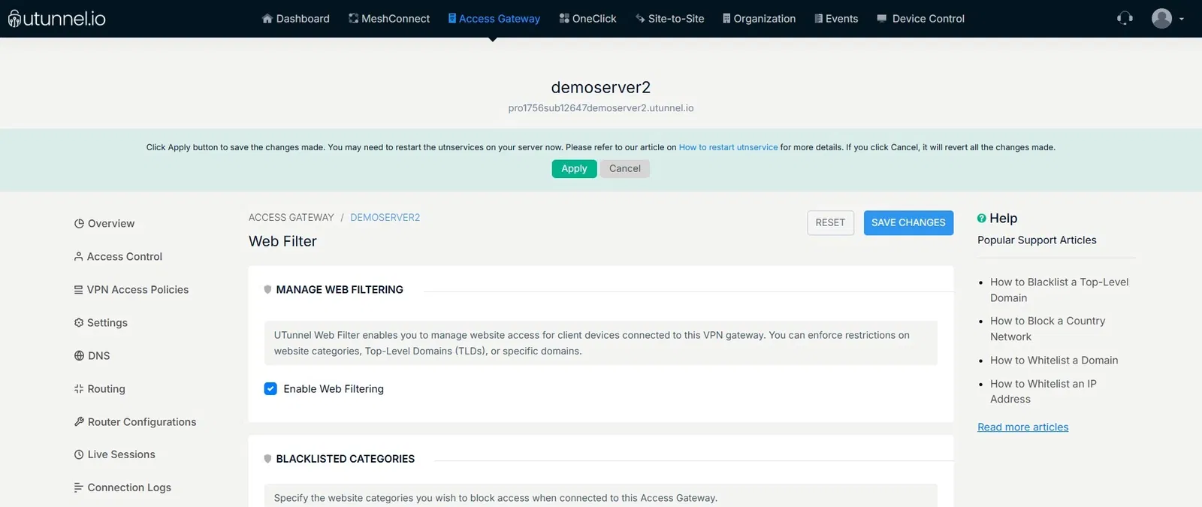Click the green Apply button
This screenshot has height=507, width=1202.
pos(574,169)
